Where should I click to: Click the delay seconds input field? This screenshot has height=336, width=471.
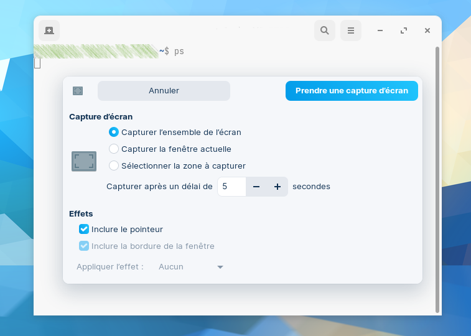tap(231, 187)
